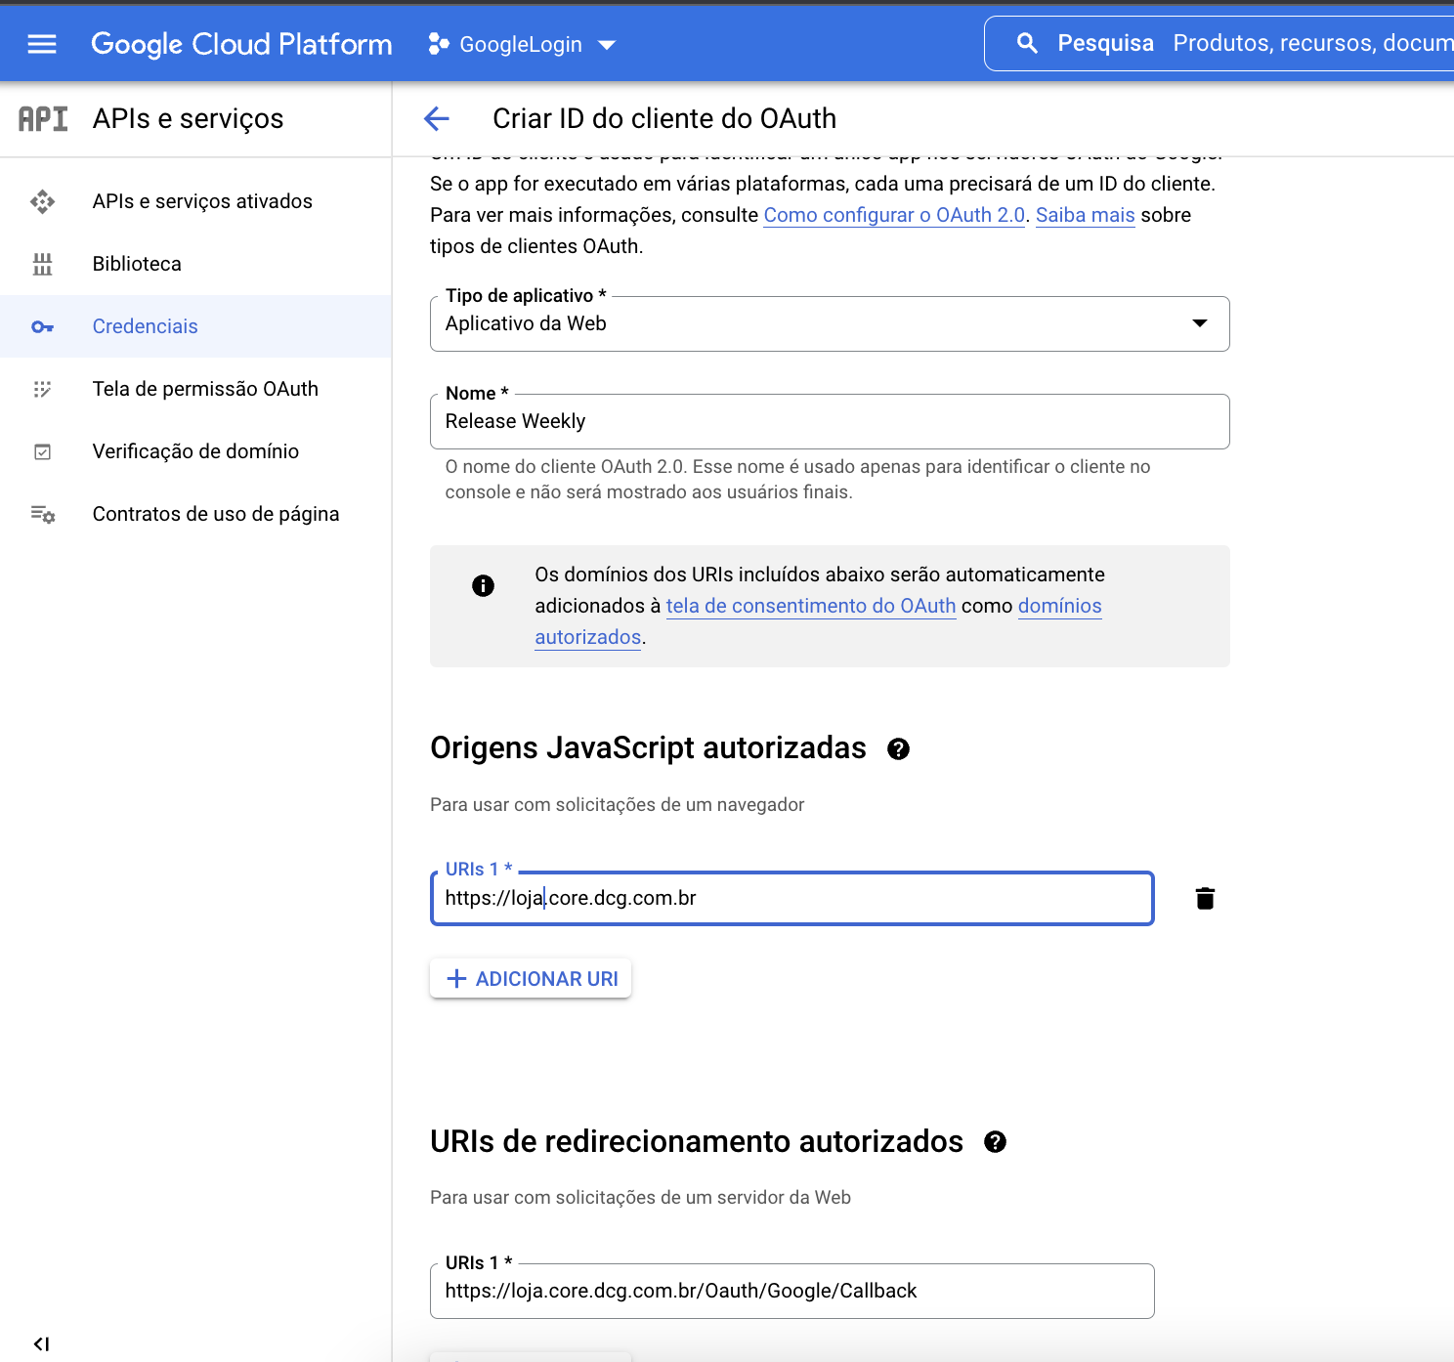Open the APIs e serviços heading

tap(188, 118)
